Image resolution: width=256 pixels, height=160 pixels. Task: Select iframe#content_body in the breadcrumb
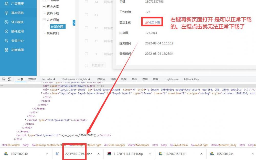[224, 145]
